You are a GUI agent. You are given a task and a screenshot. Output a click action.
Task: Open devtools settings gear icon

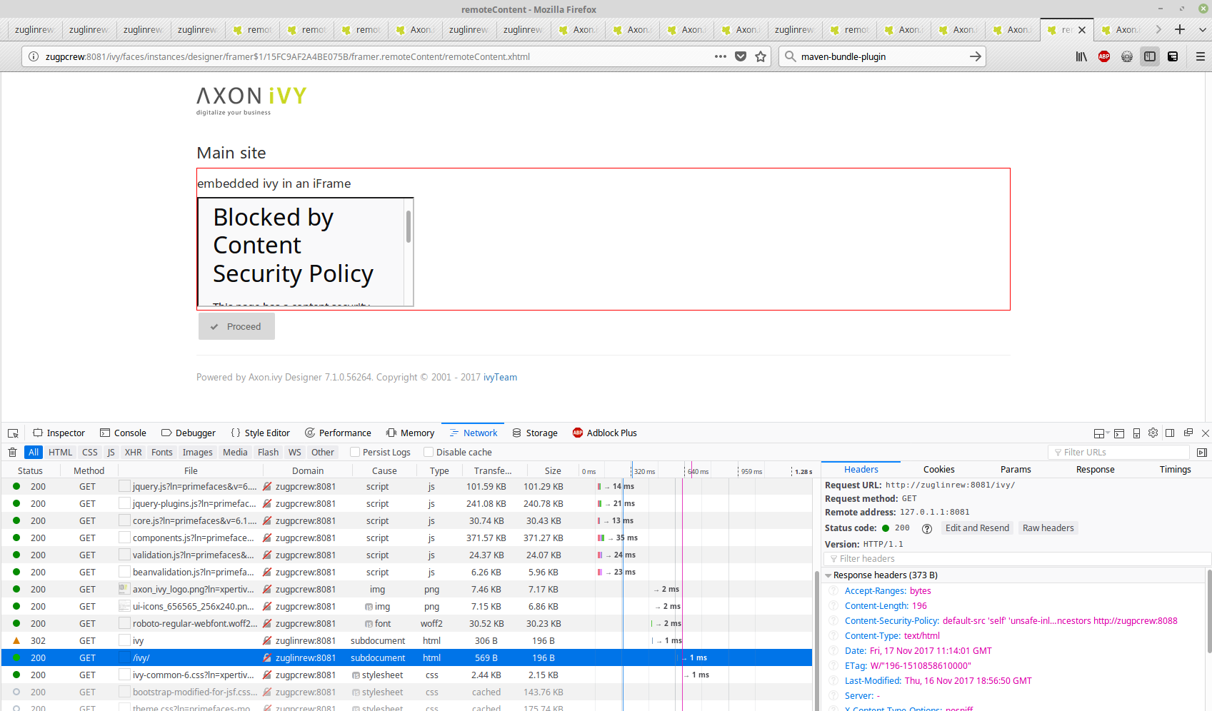pos(1153,433)
